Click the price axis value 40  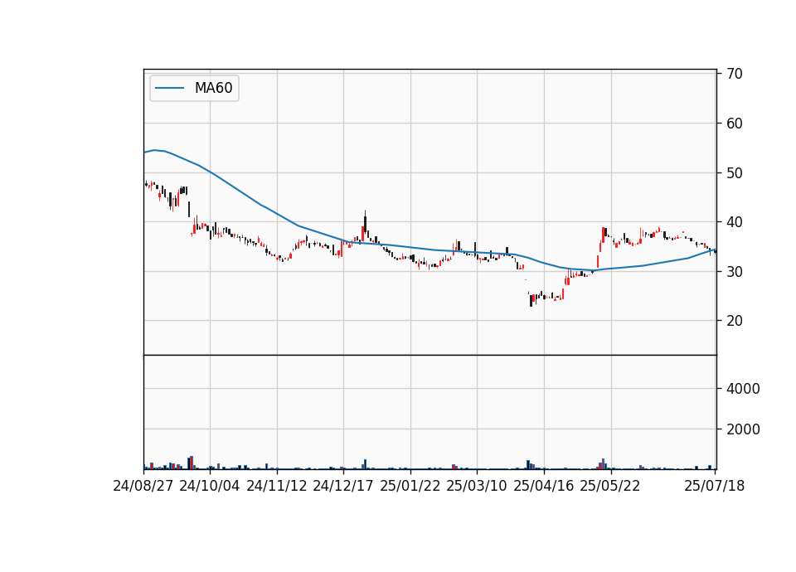point(735,222)
